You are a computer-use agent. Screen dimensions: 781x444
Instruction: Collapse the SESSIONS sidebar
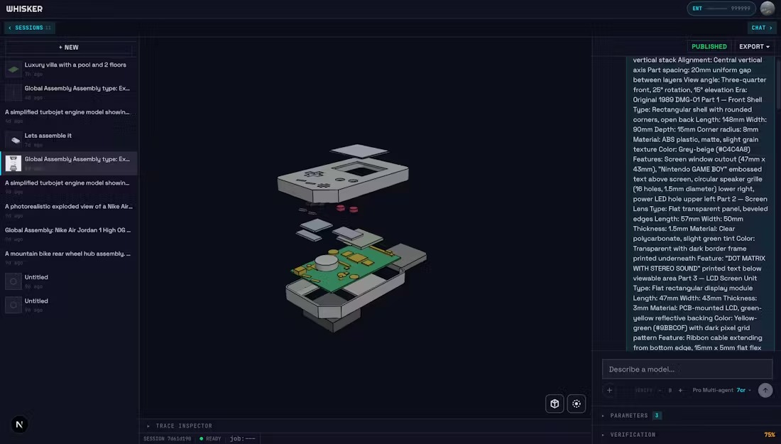pos(30,28)
